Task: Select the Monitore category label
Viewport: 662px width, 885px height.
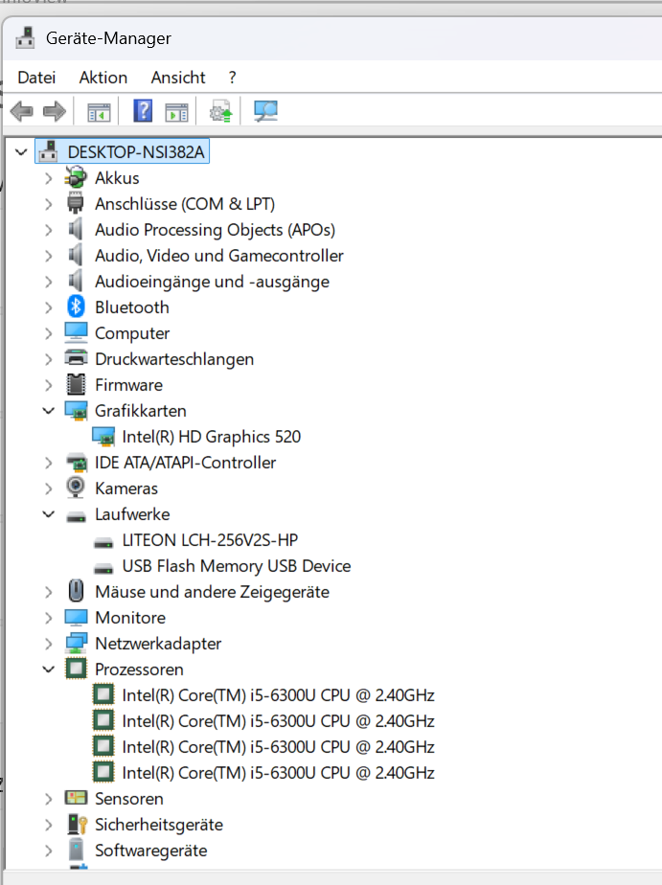Action: point(130,618)
